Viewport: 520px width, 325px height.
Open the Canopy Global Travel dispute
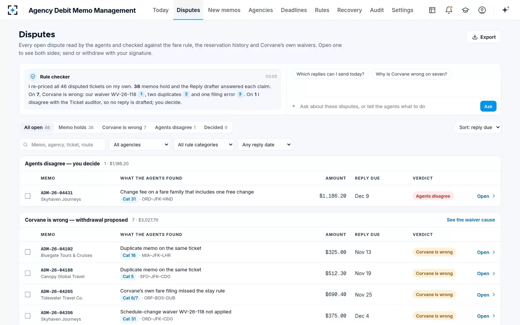pos(260,273)
